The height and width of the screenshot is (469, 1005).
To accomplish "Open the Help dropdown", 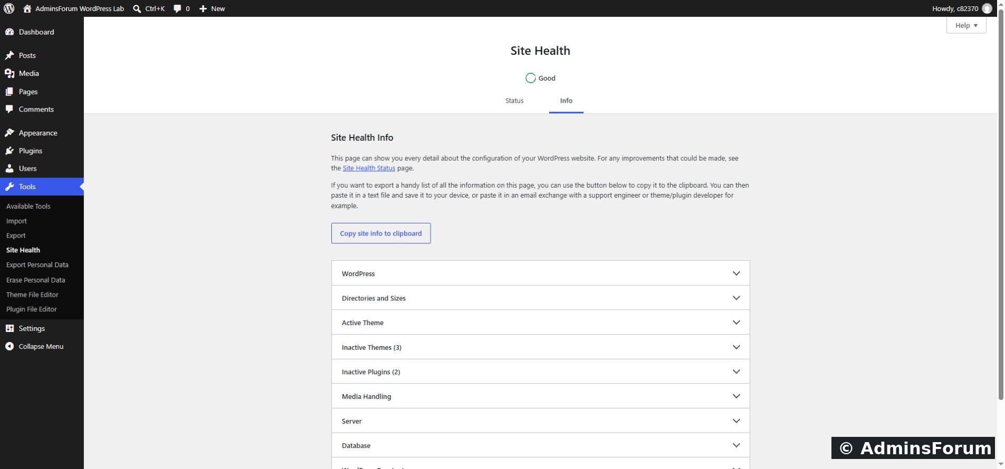I will tap(966, 25).
